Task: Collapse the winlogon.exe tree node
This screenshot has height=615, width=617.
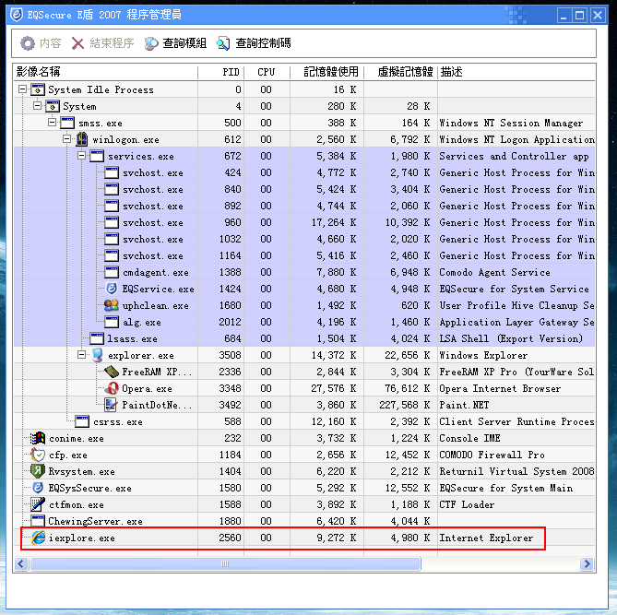Action: [67, 139]
